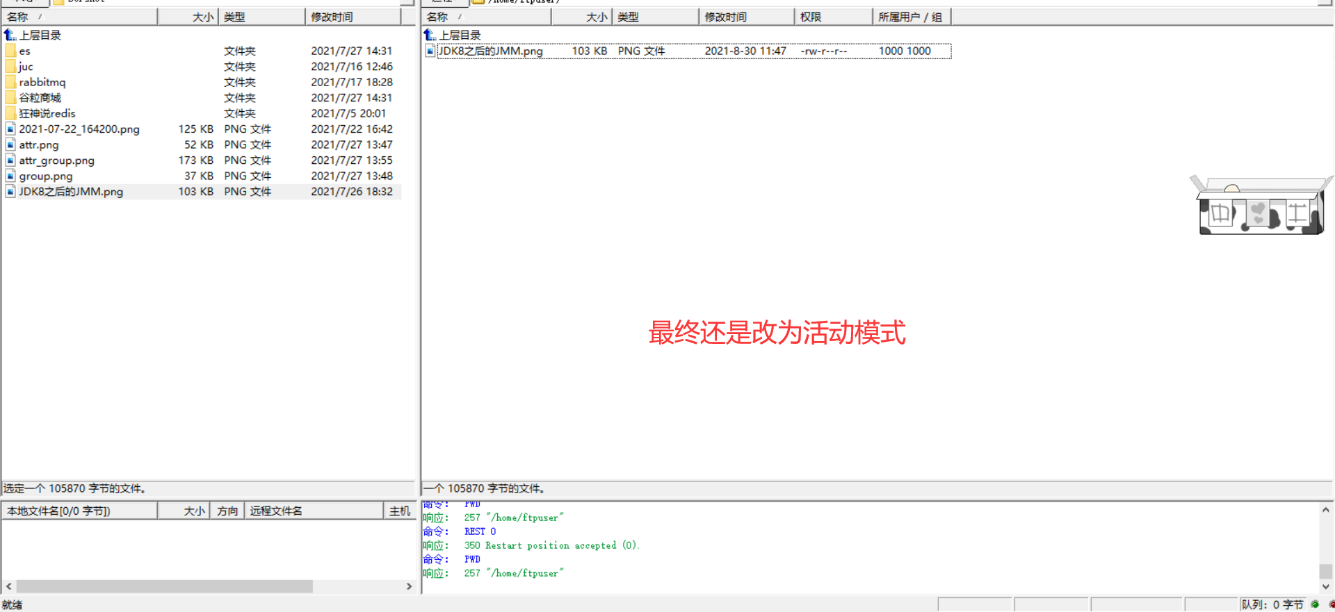Click the queue 主机 column header
This screenshot has height=612, width=1335.
400,511
